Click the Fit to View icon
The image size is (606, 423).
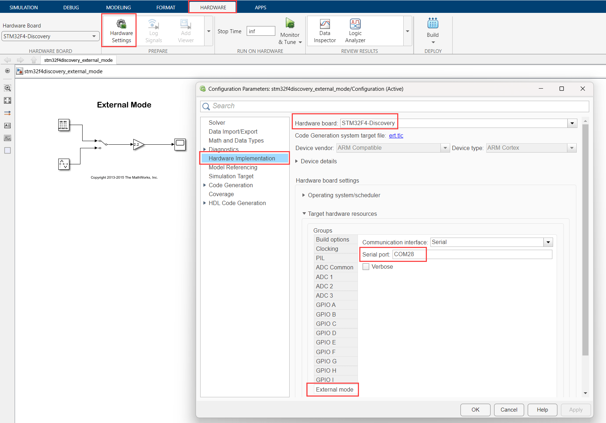pos(8,100)
